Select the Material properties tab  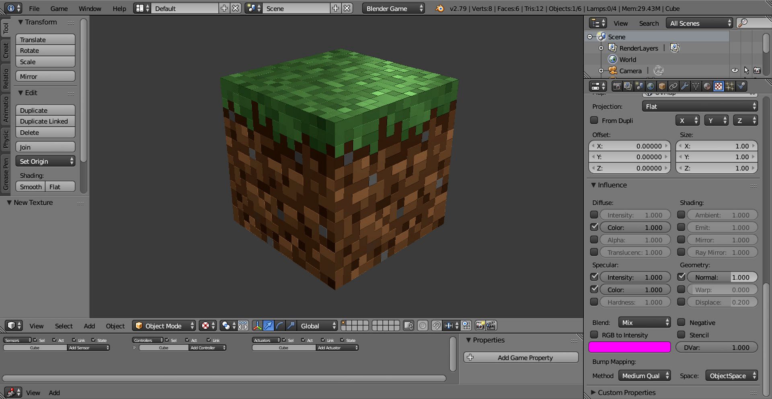tap(707, 86)
